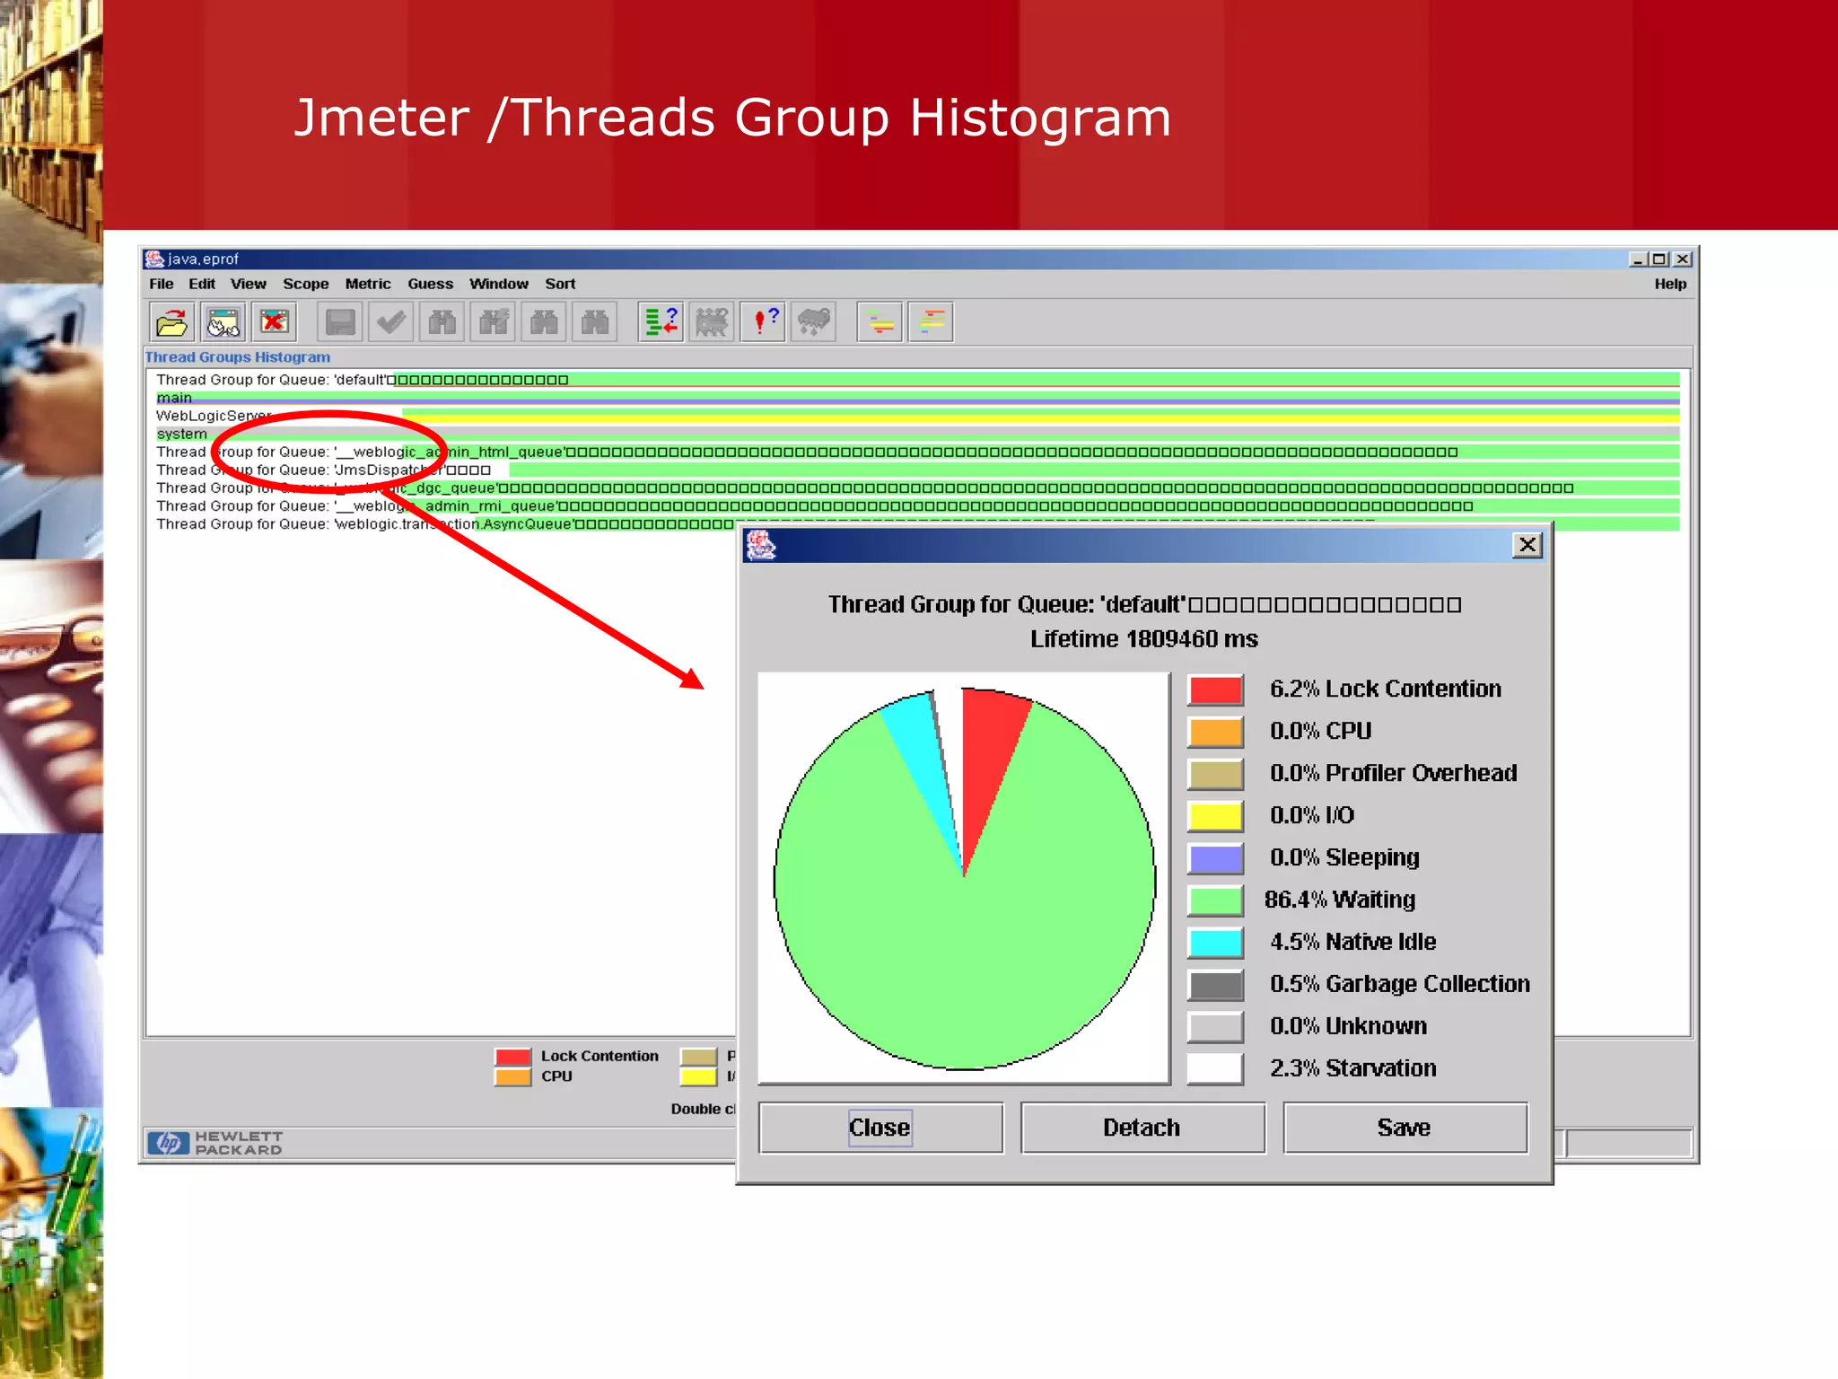The width and height of the screenshot is (1838, 1379).
Task: Open the Guess menu
Action: coord(431,284)
